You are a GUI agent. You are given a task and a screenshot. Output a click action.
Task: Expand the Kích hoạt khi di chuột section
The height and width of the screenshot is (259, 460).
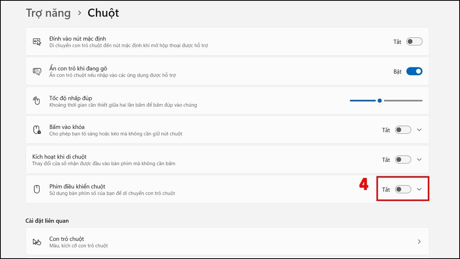point(419,160)
